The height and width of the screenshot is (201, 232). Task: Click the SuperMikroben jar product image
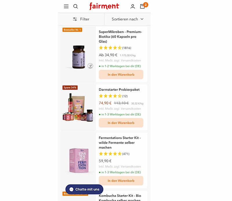79,57
